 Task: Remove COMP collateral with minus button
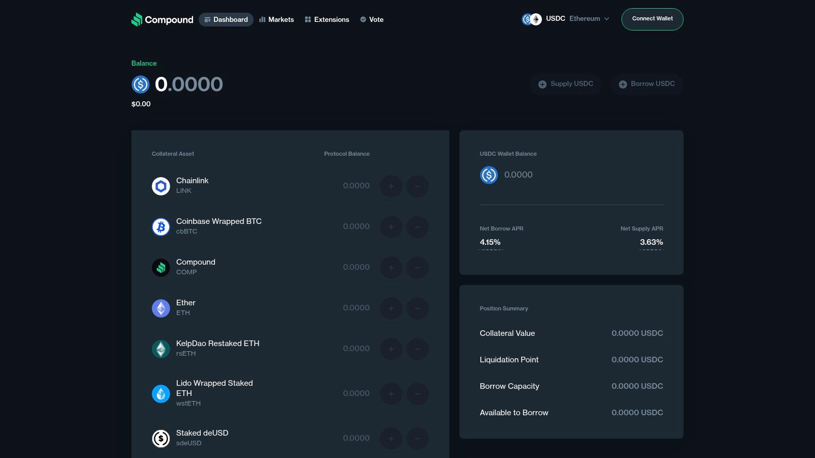click(x=418, y=268)
